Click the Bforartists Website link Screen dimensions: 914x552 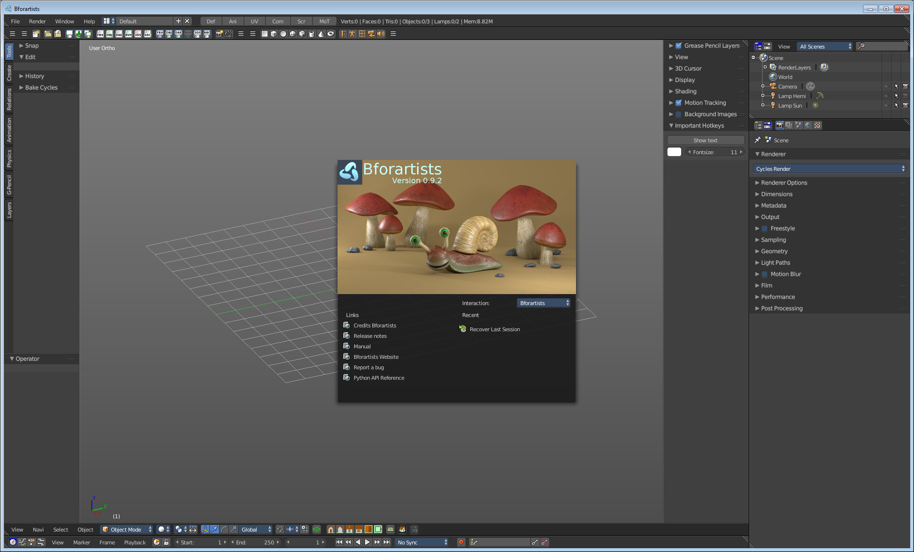coord(377,356)
